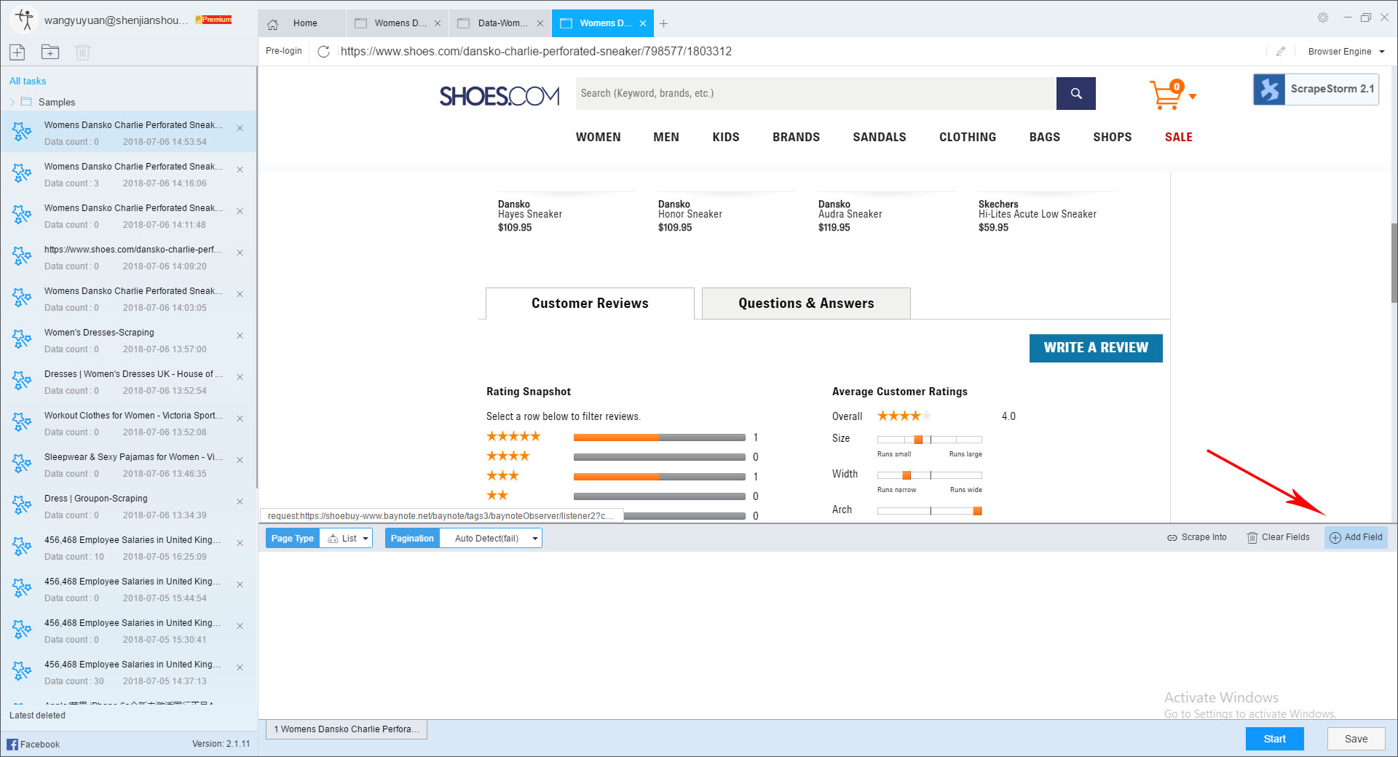Click Add Field button
The image size is (1398, 757).
pos(1356,538)
